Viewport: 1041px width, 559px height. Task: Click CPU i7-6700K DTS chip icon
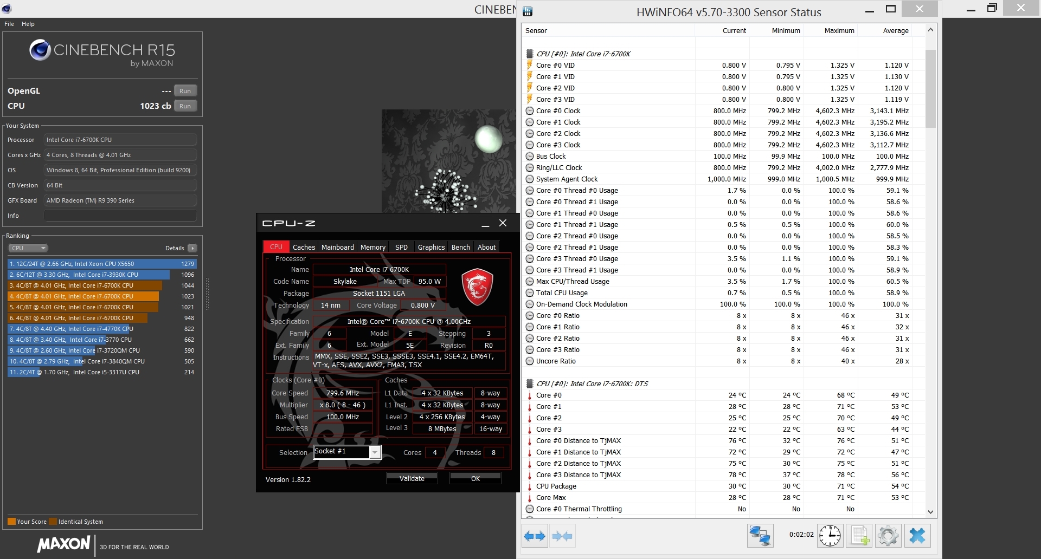coord(530,383)
